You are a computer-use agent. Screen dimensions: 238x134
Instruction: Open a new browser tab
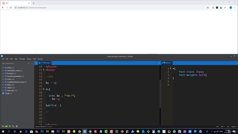click(33, 3)
